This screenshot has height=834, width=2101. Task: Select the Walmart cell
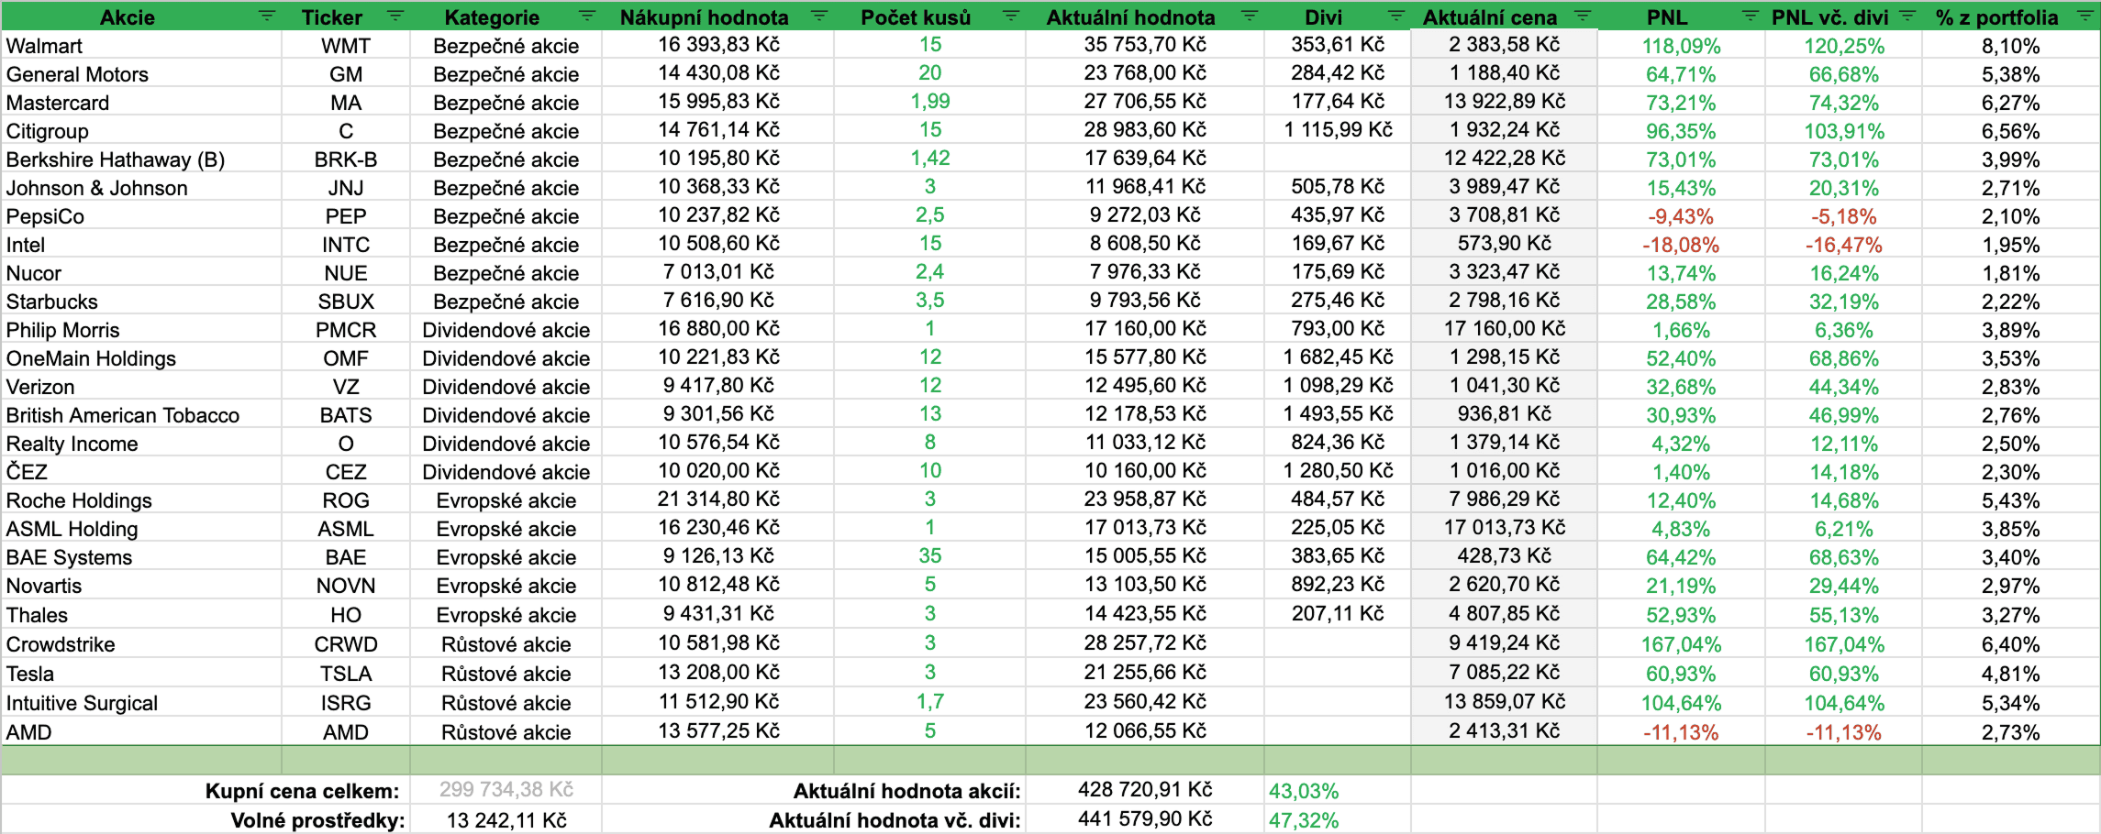(x=141, y=46)
